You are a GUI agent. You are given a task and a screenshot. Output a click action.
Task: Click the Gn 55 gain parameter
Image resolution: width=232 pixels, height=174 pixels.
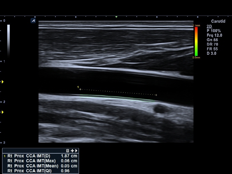click(x=212, y=40)
